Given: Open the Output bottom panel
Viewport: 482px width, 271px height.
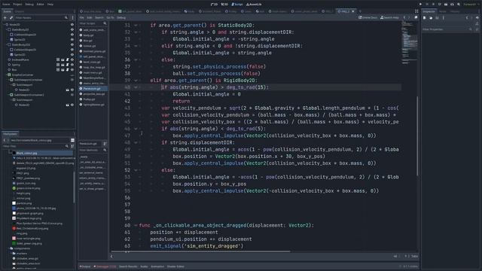Looking at the screenshot, I should (85, 266).
